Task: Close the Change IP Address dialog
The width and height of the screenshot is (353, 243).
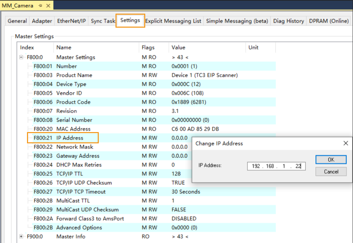Action: click(x=345, y=143)
